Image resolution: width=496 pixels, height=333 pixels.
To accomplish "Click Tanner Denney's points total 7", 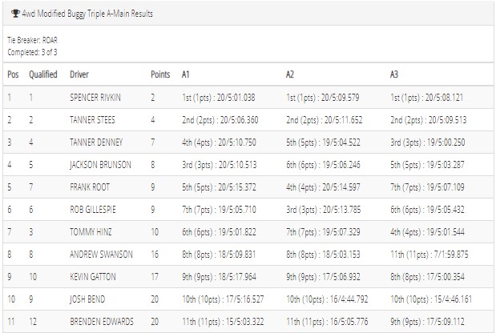I will pos(153,142).
